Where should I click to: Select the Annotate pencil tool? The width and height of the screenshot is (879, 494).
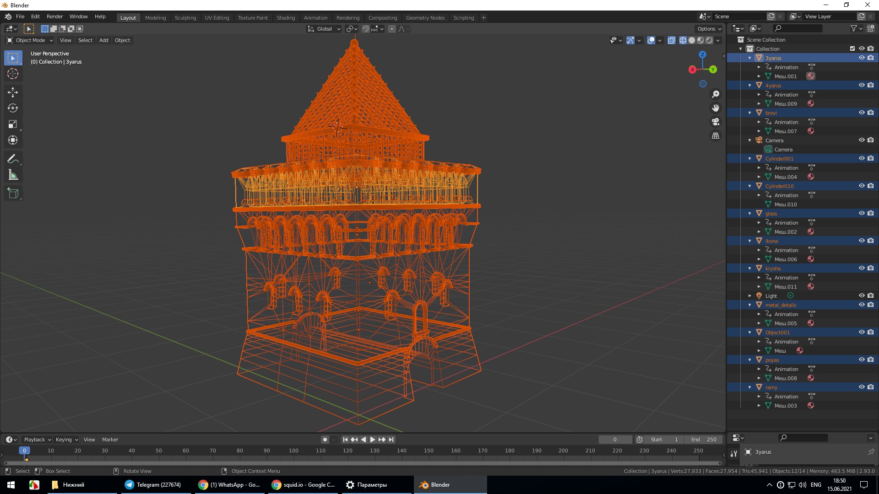[x=13, y=159]
